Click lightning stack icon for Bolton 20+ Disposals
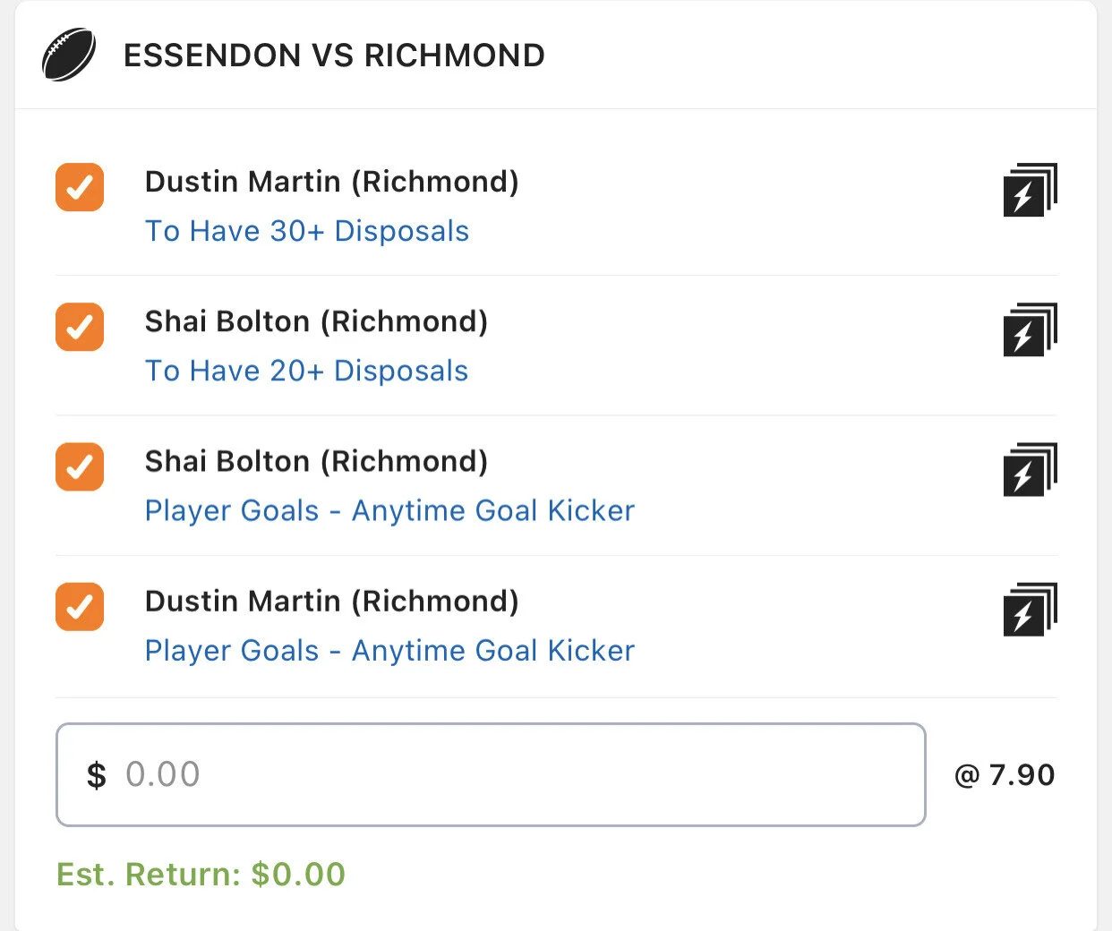This screenshot has height=931, width=1112. pyautogui.click(x=1030, y=329)
